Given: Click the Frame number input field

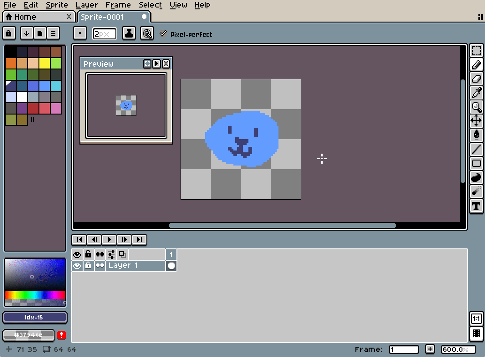Looking at the screenshot, I should (404, 349).
